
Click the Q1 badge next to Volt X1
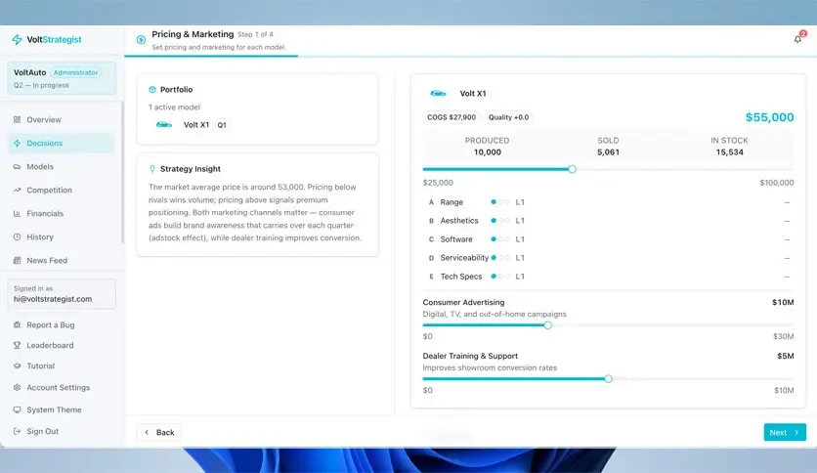(222, 125)
